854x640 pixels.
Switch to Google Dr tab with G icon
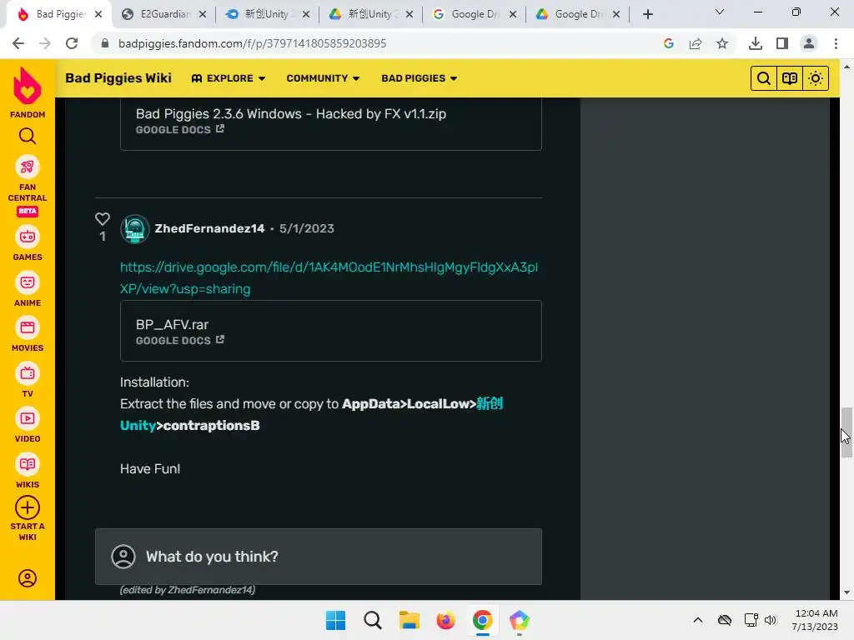(x=474, y=14)
